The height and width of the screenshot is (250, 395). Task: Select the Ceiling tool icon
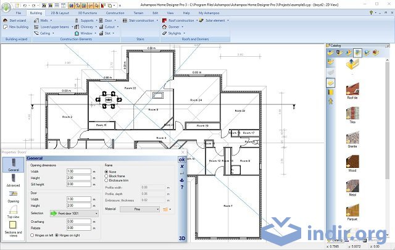coord(36,33)
